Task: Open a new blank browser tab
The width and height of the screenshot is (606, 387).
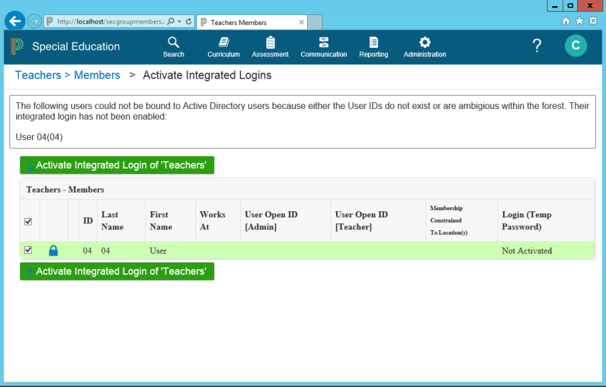Action: tap(315, 22)
